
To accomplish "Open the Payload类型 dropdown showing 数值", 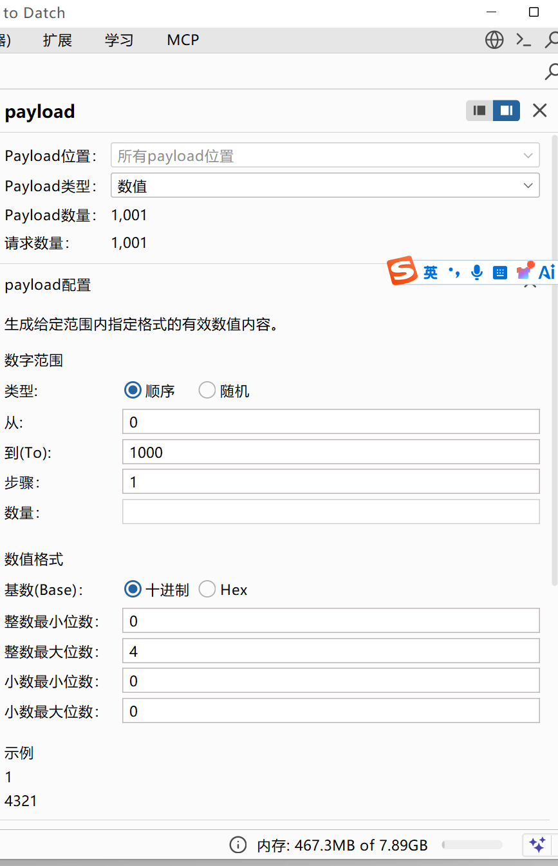I will coord(325,186).
